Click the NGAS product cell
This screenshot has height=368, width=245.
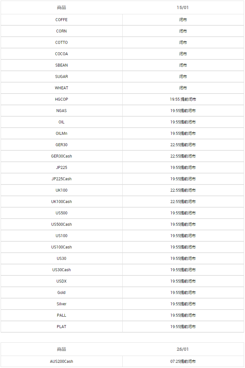[x=61, y=111]
